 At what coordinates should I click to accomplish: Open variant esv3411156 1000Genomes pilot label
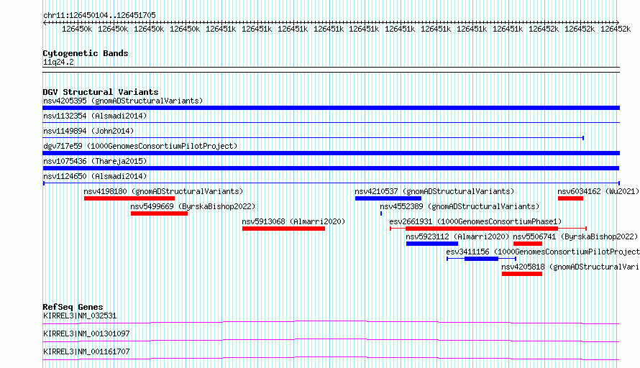click(543, 252)
